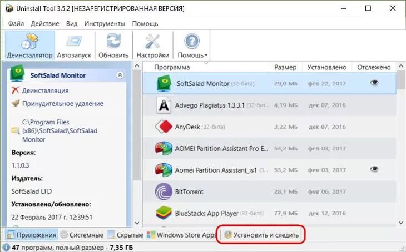Sort by Отслежено column header
406x252 pixels.
point(374,68)
